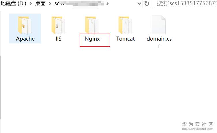Select the Tomcat folder icon
217x133 pixels.
click(125, 25)
